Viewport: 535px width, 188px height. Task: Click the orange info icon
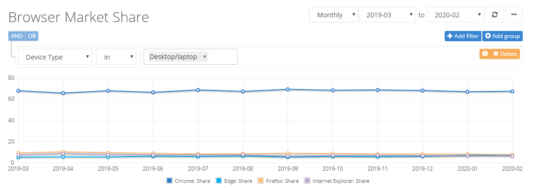[485, 54]
